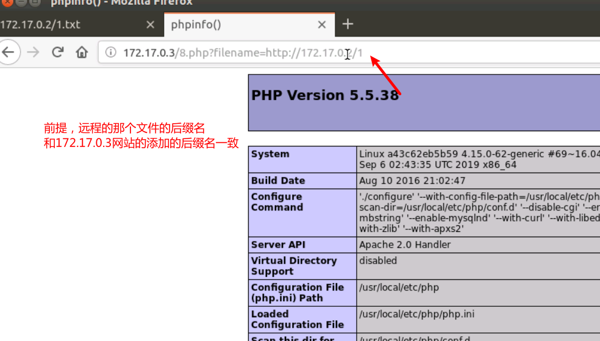Image resolution: width=600 pixels, height=341 pixels.
Task: Open a new tab with plus button
Action: tap(348, 24)
